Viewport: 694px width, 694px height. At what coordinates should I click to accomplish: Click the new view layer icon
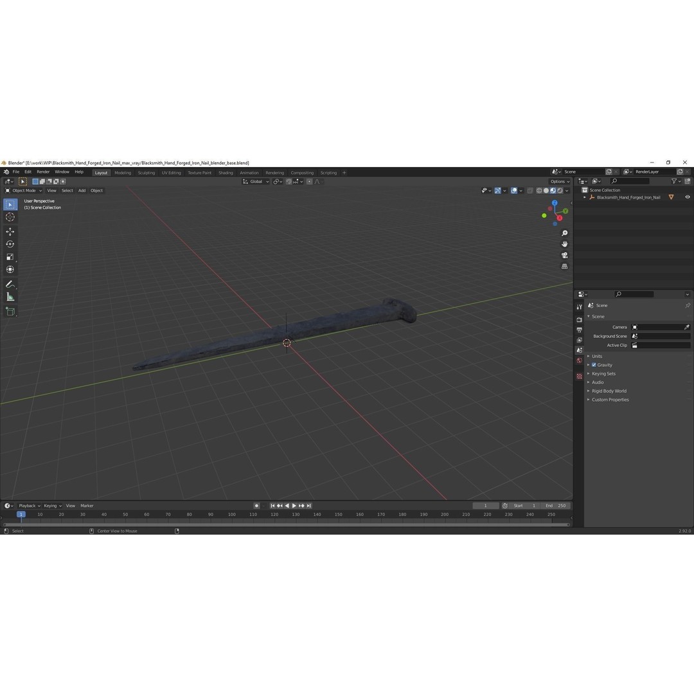coord(680,172)
